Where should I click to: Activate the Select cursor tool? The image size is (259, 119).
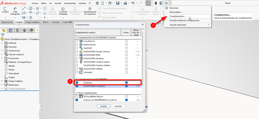point(148,3)
